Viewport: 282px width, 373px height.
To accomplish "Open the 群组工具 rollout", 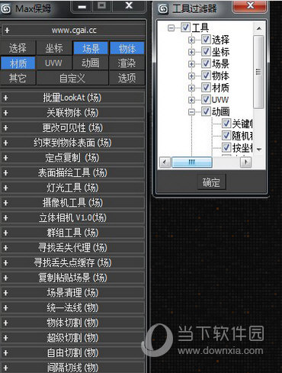I will pyautogui.click(x=73, y=233).
